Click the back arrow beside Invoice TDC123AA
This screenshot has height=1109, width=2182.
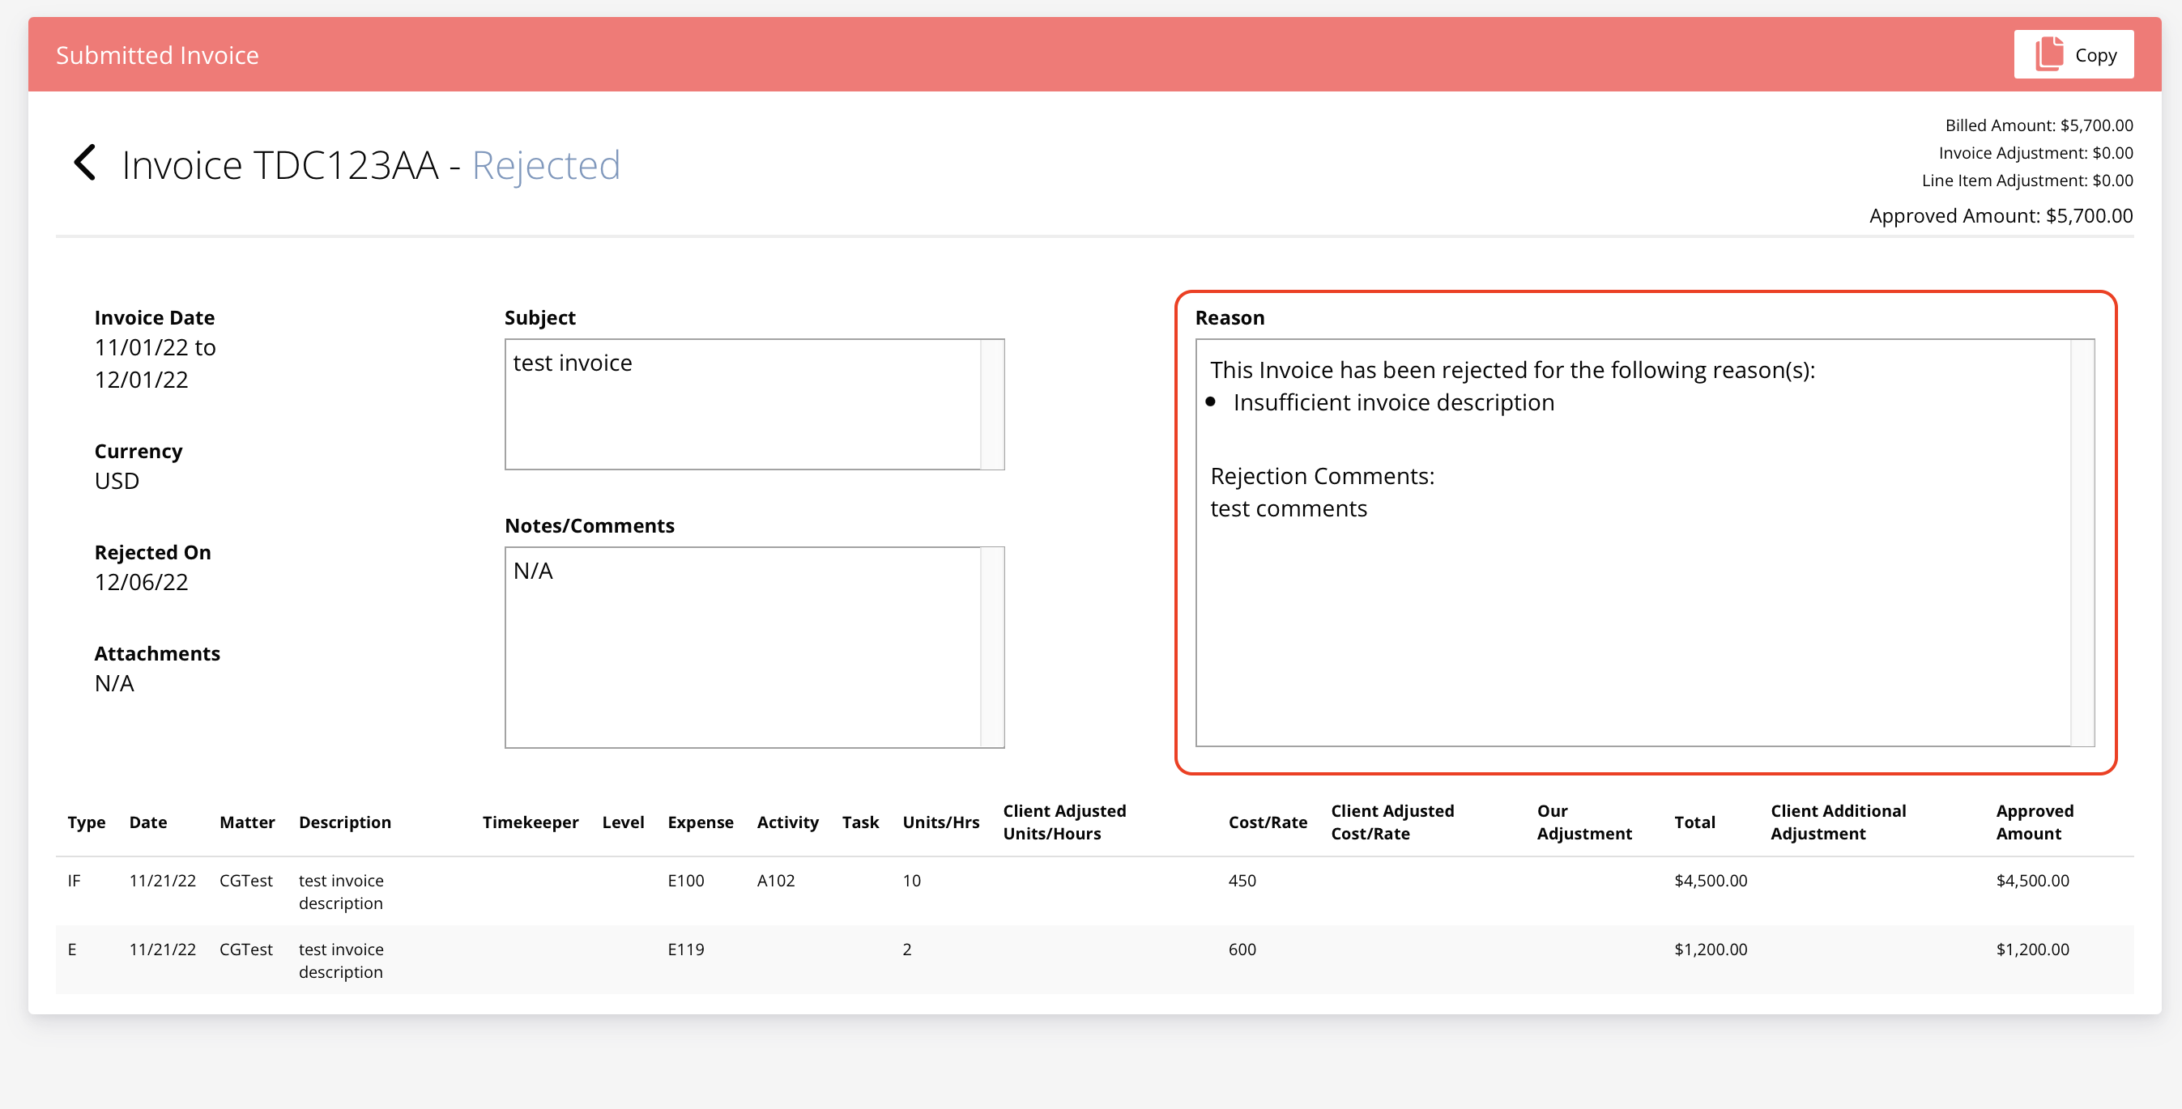pos(85,163)
